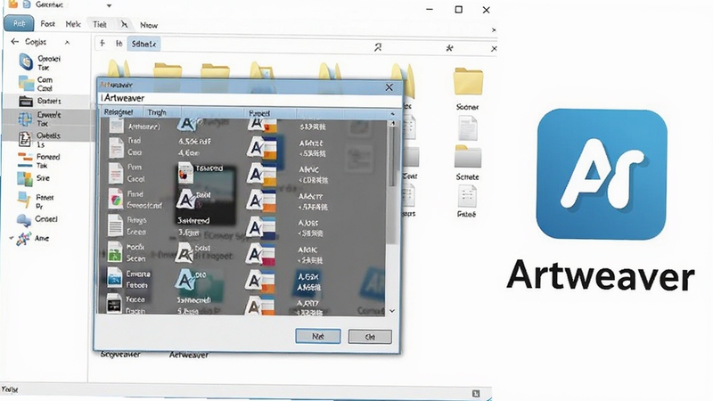Click the dialog scrollbar down arrow

392,311
